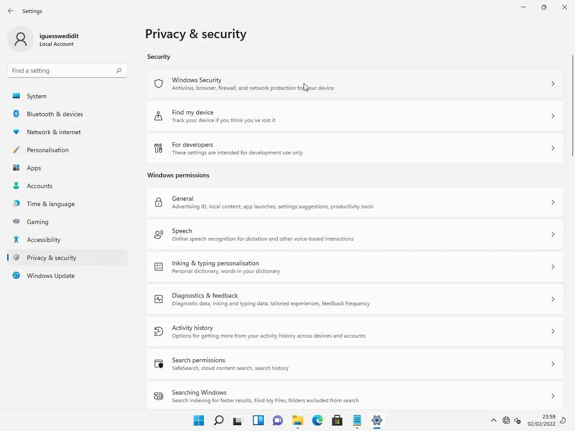This screenshot has width=575, height=431.
Task: Open the Bluetooth & devices section
Action: coord(55,114)
